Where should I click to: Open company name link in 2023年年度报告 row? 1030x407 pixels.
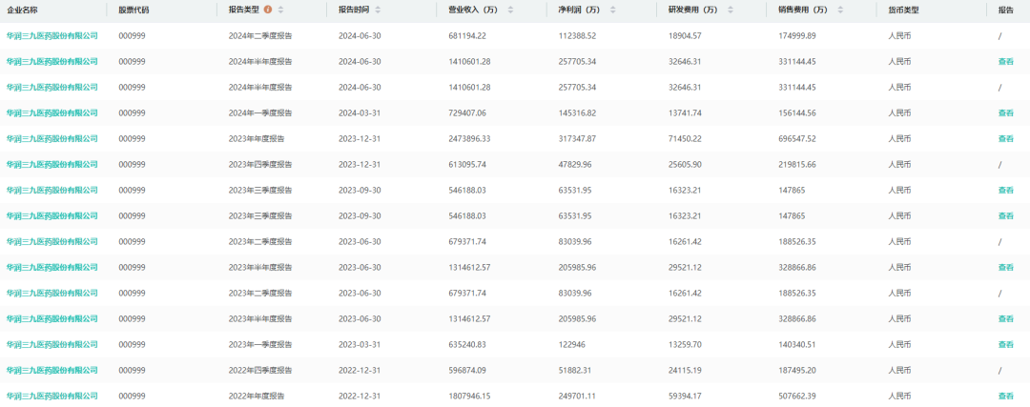51,138
